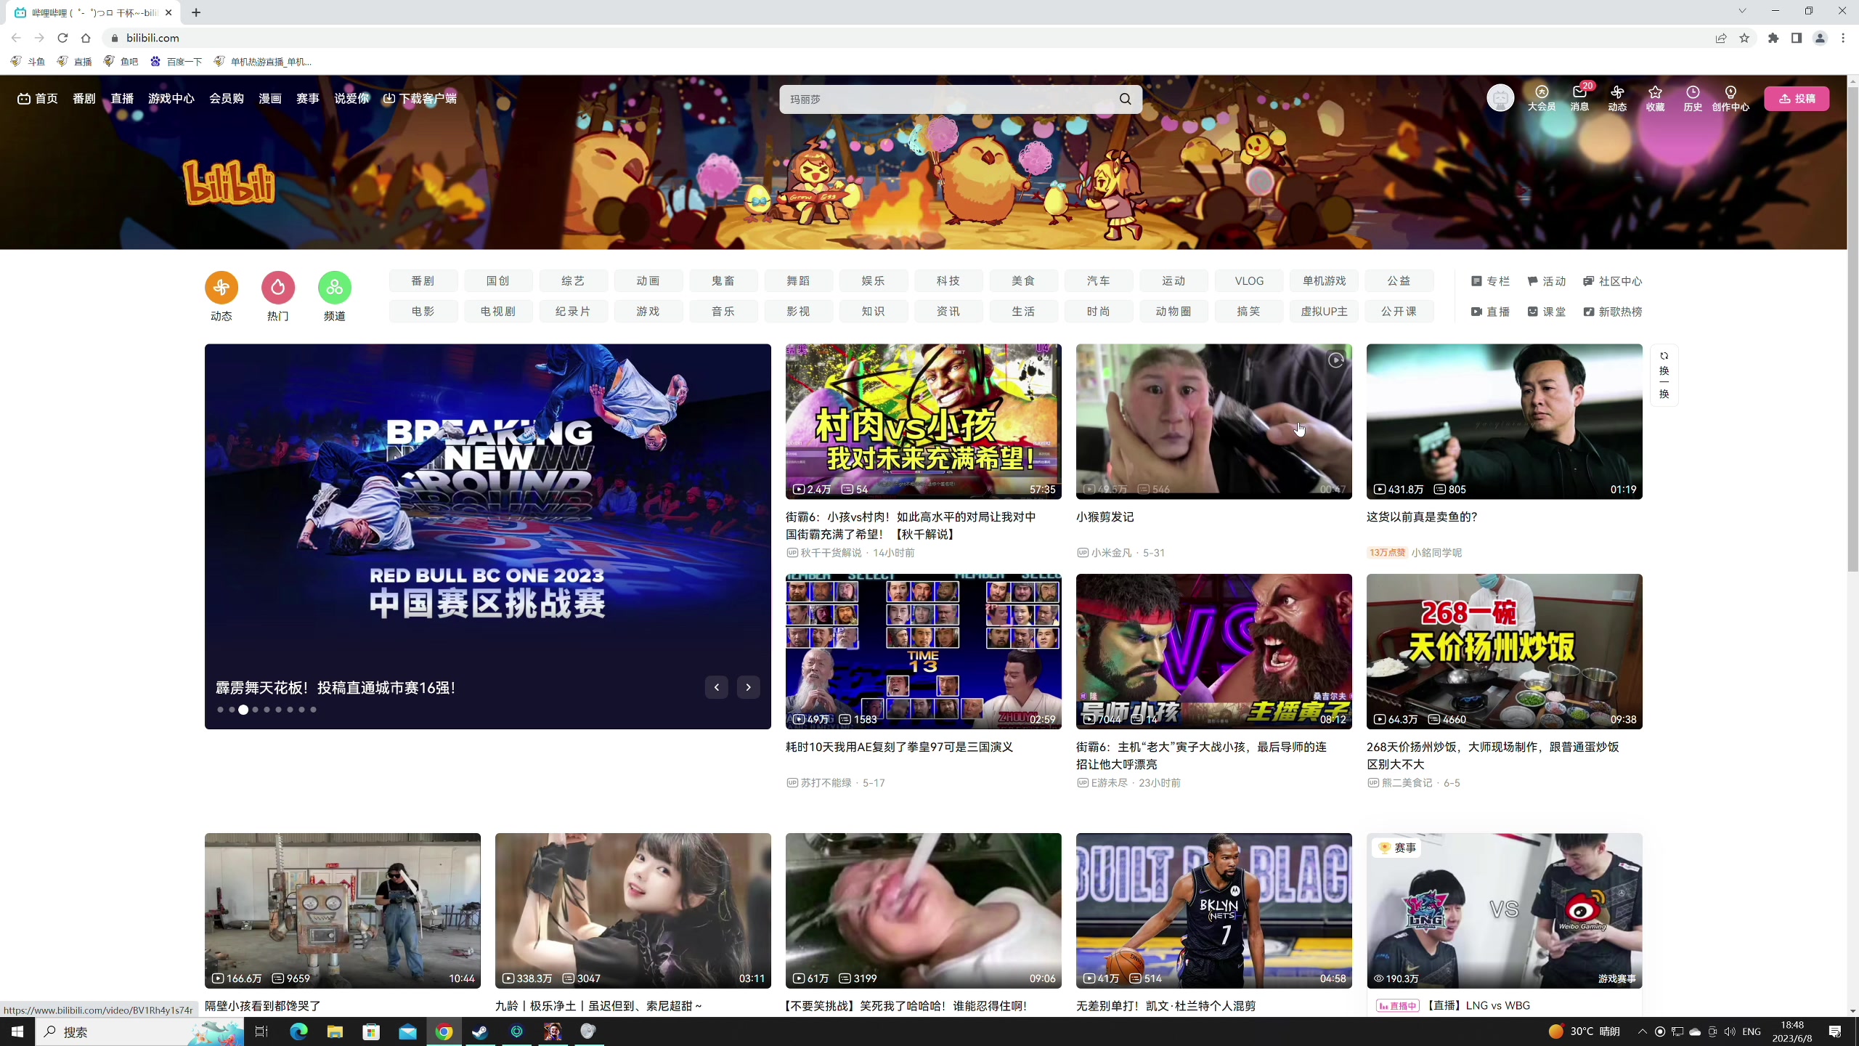Open 漫画 in top navigation
This screenshot has width=1859, height=1046.
coord(270,99)
